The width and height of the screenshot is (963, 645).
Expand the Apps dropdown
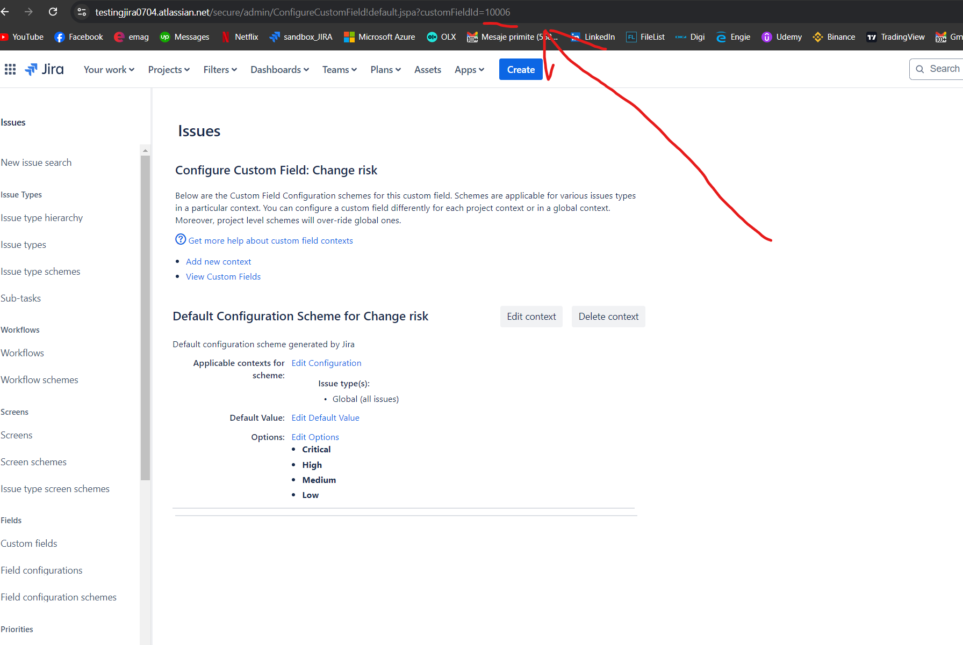pos(469,70)
